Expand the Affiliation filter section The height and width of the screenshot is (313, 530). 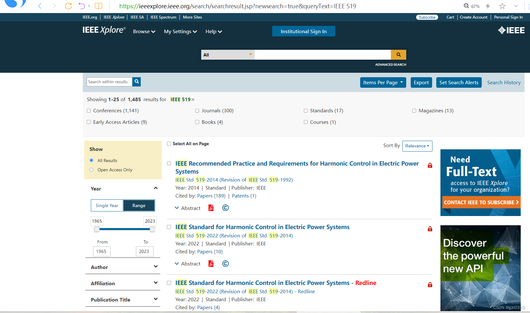156,283
